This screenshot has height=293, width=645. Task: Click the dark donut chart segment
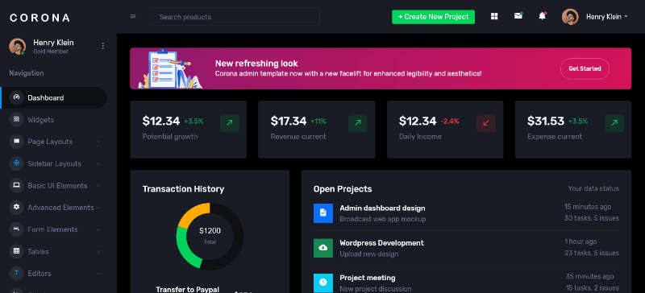(238, 237)
